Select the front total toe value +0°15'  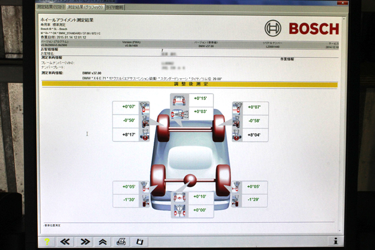[200, 98]
